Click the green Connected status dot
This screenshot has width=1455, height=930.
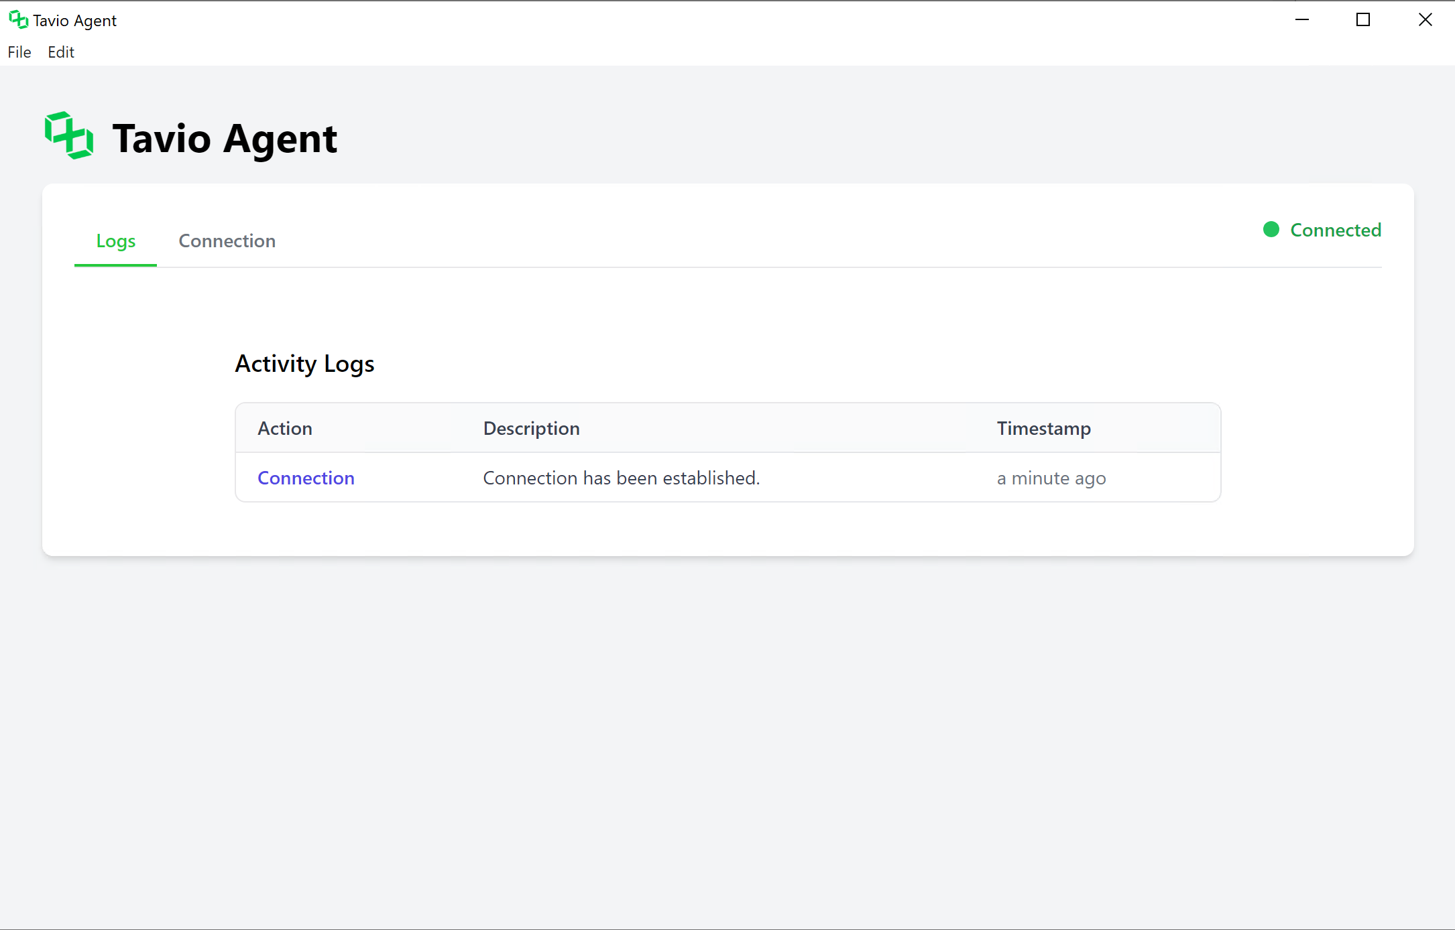pos(1271,230)
